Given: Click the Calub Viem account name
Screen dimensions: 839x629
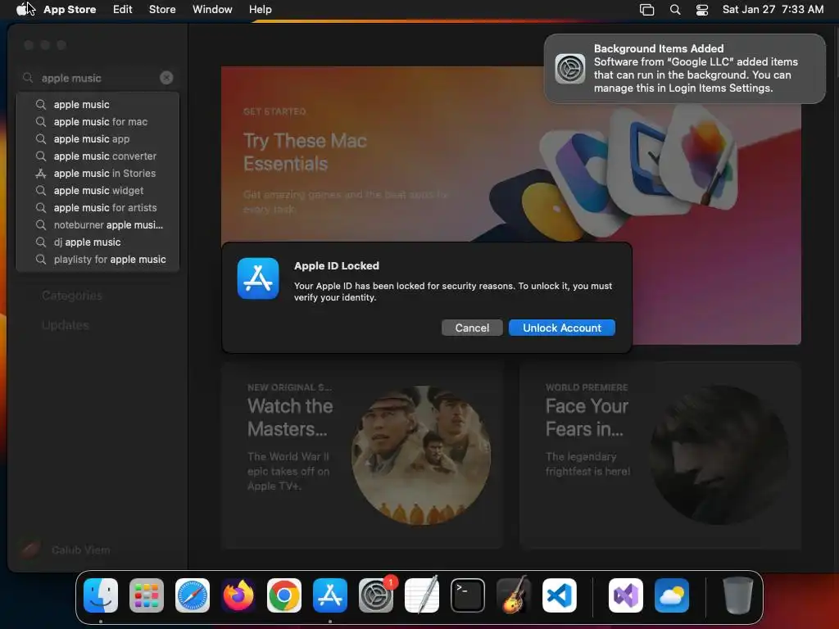Looking at the screenshot, I should click(81, 550).
